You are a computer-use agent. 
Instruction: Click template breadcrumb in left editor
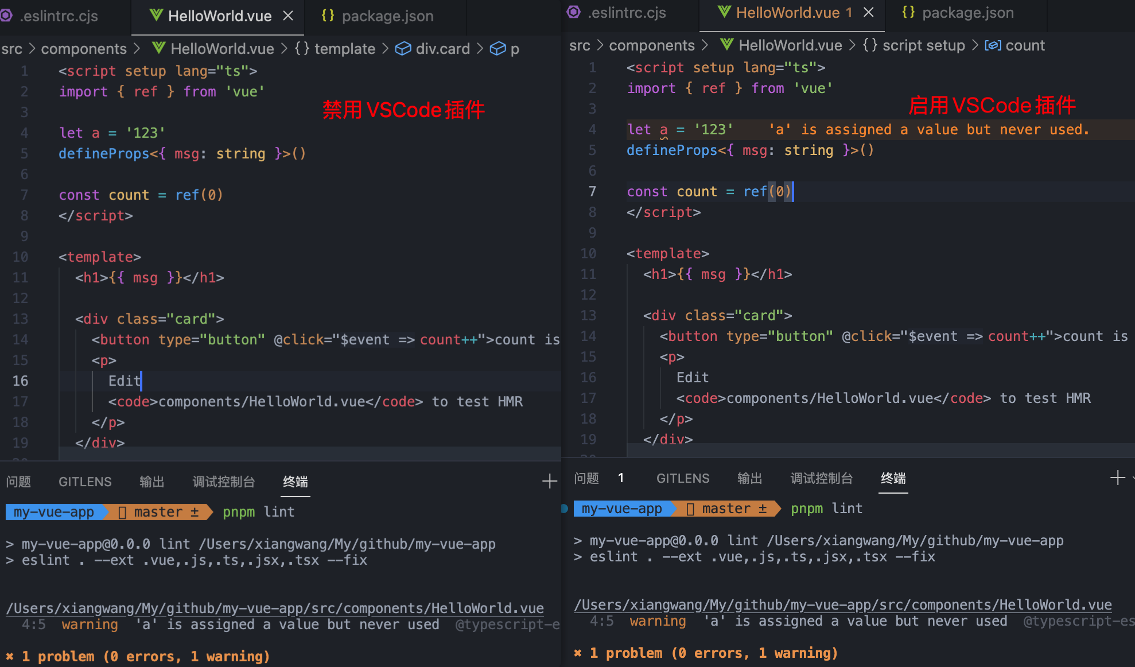(344, 49)
